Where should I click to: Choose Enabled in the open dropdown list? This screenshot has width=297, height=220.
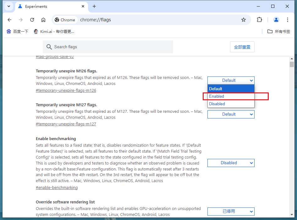click(x=231, y=96)
